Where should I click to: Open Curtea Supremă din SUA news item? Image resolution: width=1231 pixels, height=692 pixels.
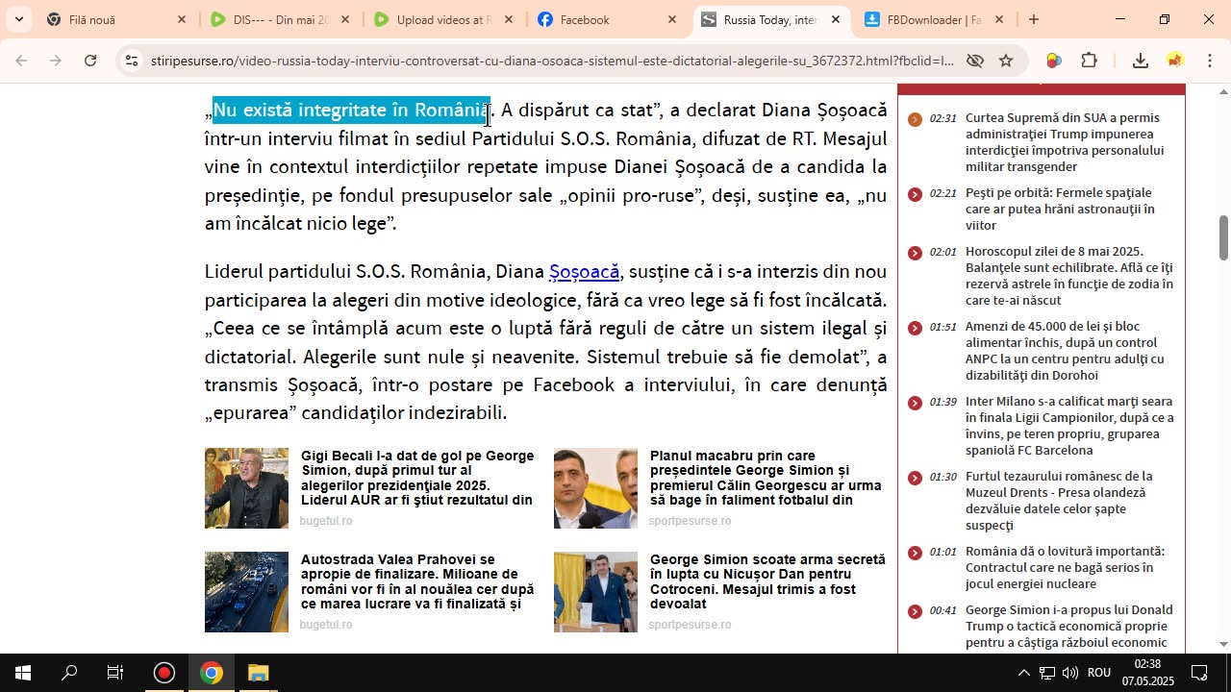pos(1065,142)
